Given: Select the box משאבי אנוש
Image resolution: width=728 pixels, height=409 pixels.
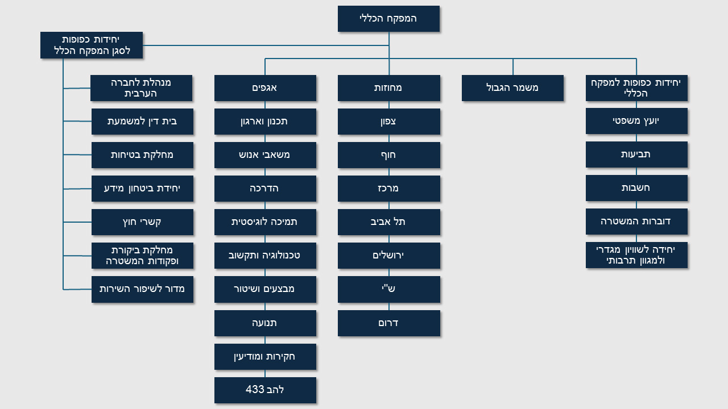Looking at the screenshot, I should [x=265, y=155].
